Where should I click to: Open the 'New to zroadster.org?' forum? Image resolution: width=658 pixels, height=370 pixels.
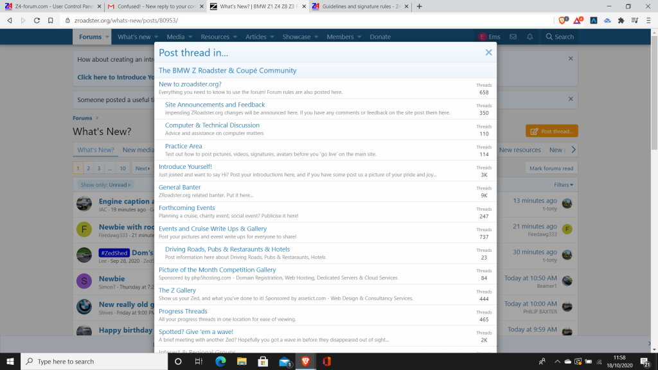point(190,84)
